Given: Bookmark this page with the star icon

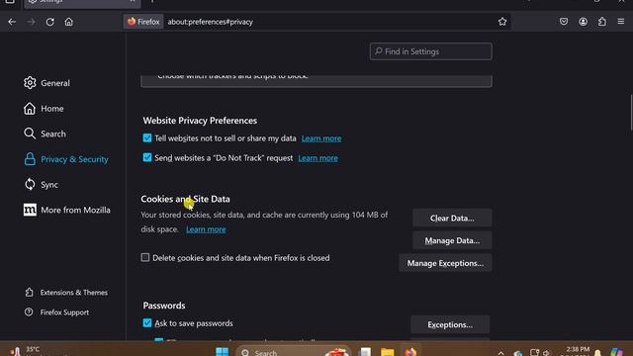Looking at the screenshot, I should click(502, 22).
